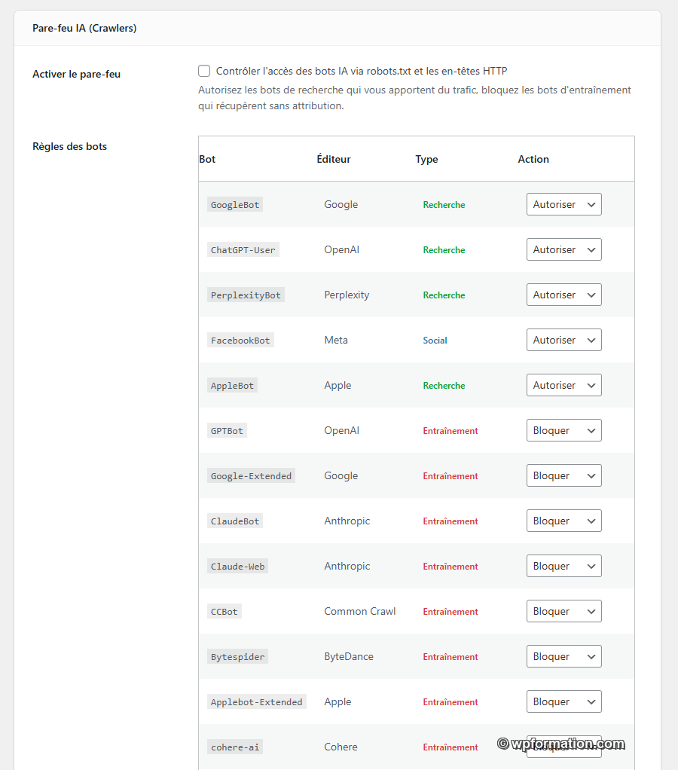
Task: Change Claude-Web action dropdown
Action: pos(563,566)
